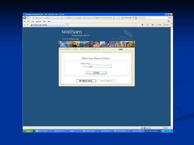The height and width of the screenshot is (145, 194).
Task: Click the Add to Favorites icon
Action: click(27, 25)
